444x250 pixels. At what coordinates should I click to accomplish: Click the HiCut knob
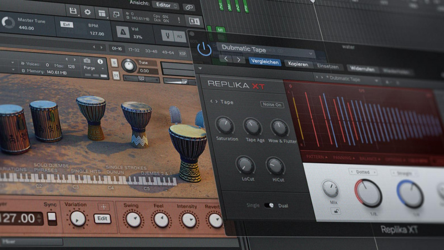click(275, 166)
